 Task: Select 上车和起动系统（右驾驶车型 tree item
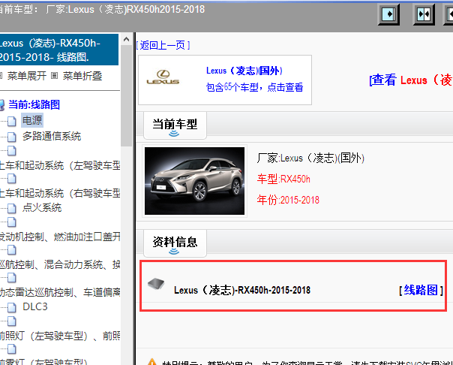(60, 193)
